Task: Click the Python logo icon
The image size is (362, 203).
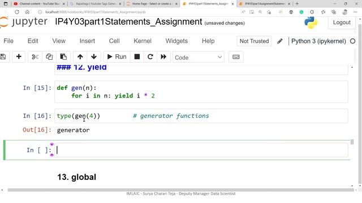Action: click(311, 23)
